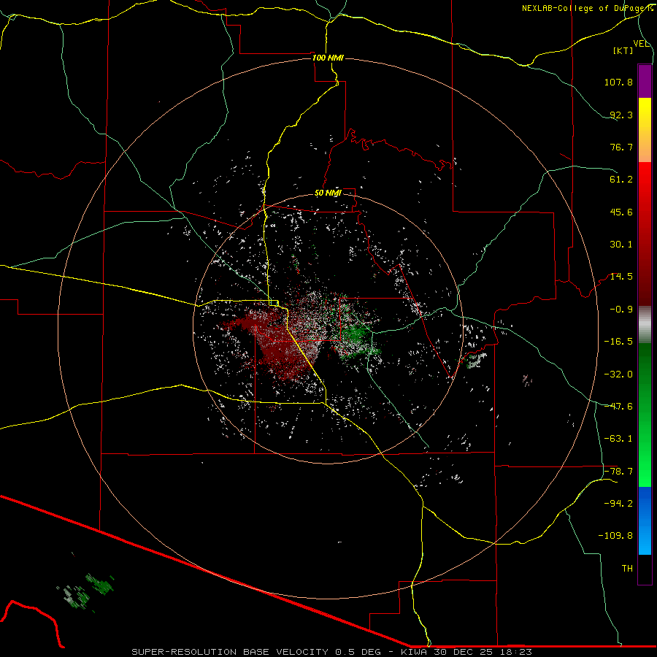Click the purple segment of color bar
The width and height of the screenshot is (657, 657).
point(645,81)
